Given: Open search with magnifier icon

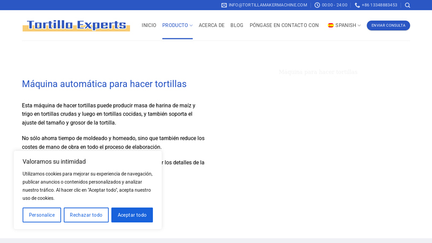Looking at the screenshot, I should (x=408, y=5).
